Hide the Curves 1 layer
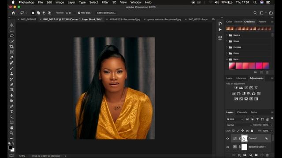This screenshot has height=158, width=282. pyautogui.click(x=228, y=139)
